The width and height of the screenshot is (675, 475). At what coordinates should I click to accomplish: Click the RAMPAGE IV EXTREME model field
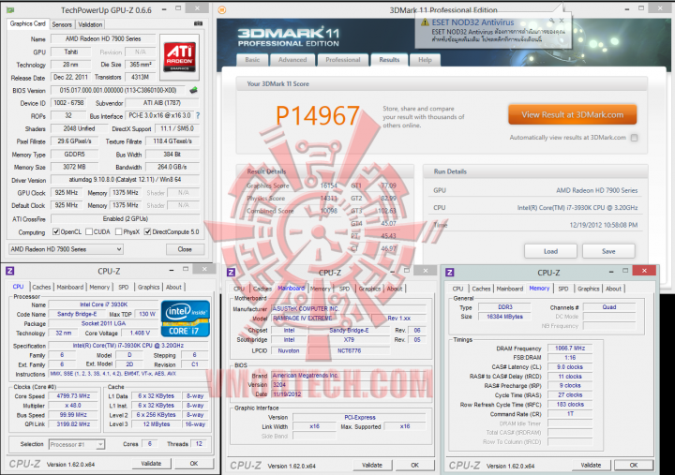(x=321, y=319)
